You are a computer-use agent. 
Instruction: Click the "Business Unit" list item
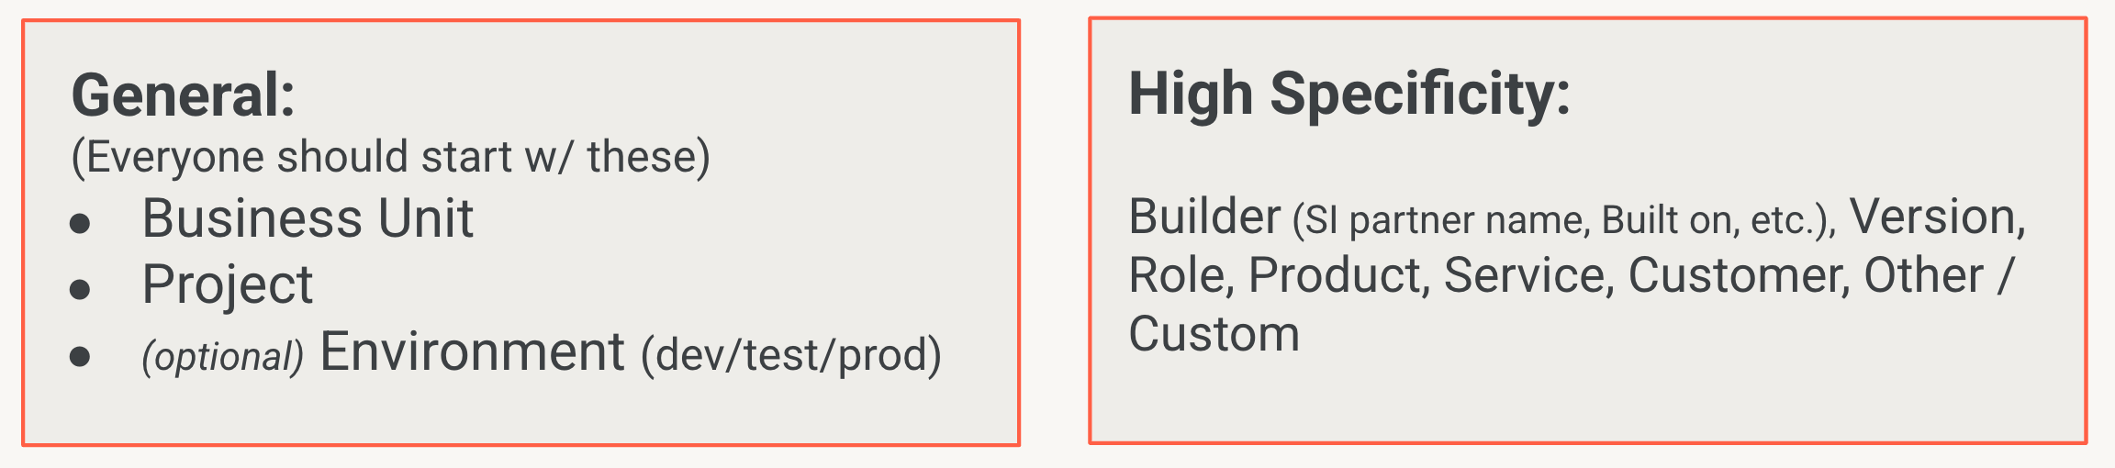tap(308, 218)
